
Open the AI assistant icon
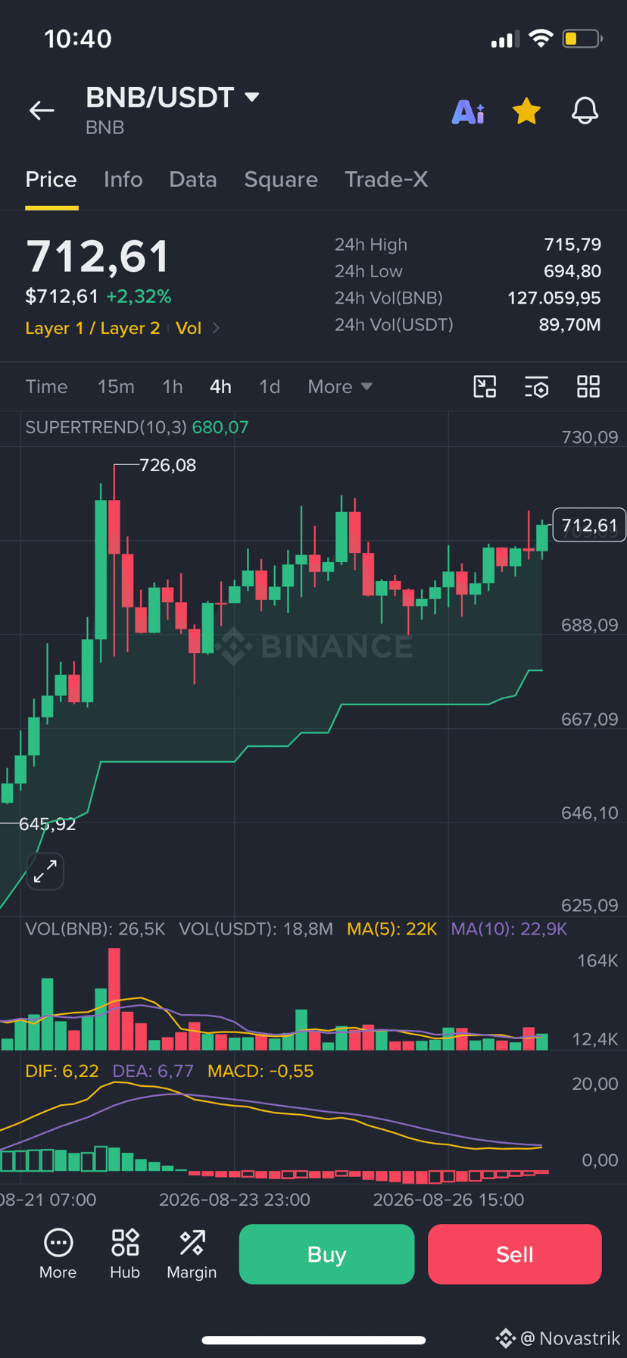(x=468, y=112)
